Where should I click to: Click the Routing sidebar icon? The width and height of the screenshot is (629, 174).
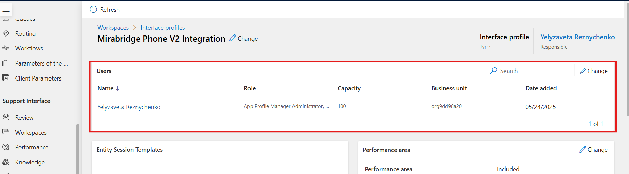point(6,33)
